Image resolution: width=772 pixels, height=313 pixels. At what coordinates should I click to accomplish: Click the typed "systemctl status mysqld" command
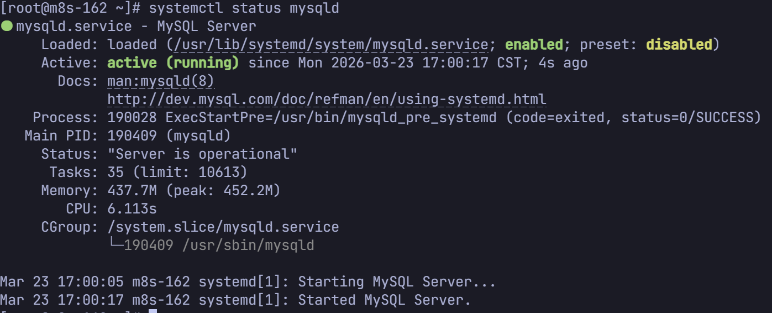(244, 8)
